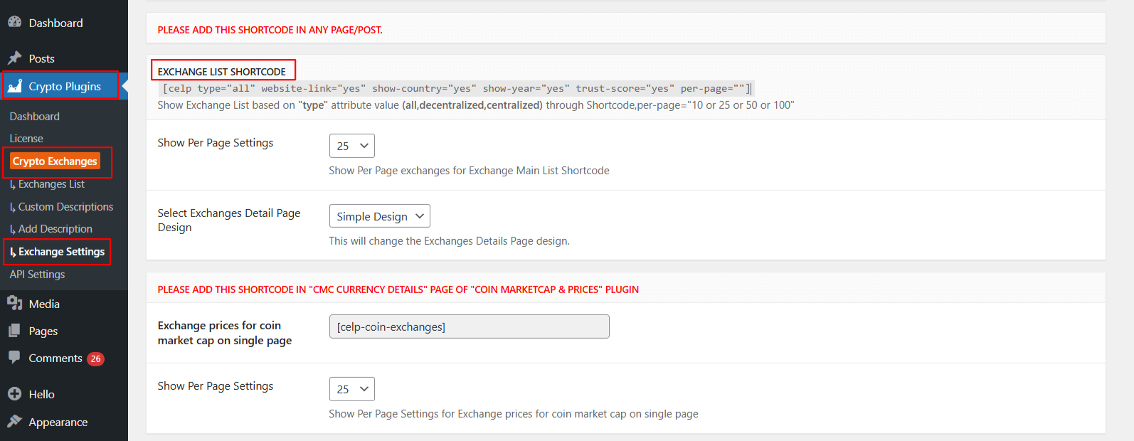Click the Pages icon in sidebar
This screenshot has height=441, width=1134.
[14, 331]
